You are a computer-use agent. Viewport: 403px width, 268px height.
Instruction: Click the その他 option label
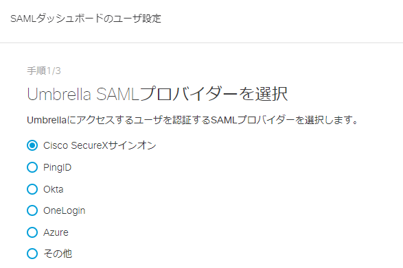click(x=58, y=254)
